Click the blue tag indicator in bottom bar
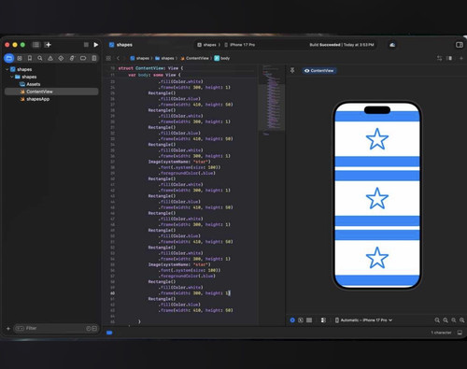 click(x=109, y=333)
